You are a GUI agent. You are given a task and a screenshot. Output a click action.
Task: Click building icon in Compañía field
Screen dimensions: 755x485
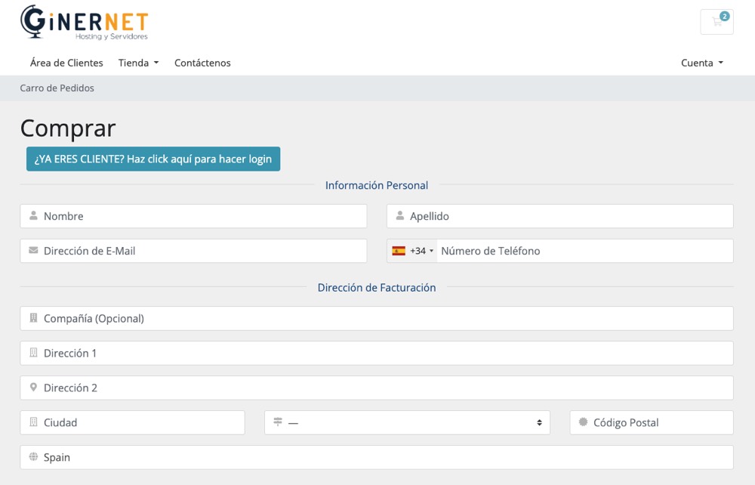33,318
